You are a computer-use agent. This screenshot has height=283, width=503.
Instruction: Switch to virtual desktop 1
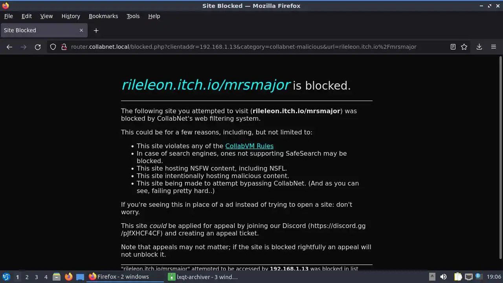coord(17,277)
